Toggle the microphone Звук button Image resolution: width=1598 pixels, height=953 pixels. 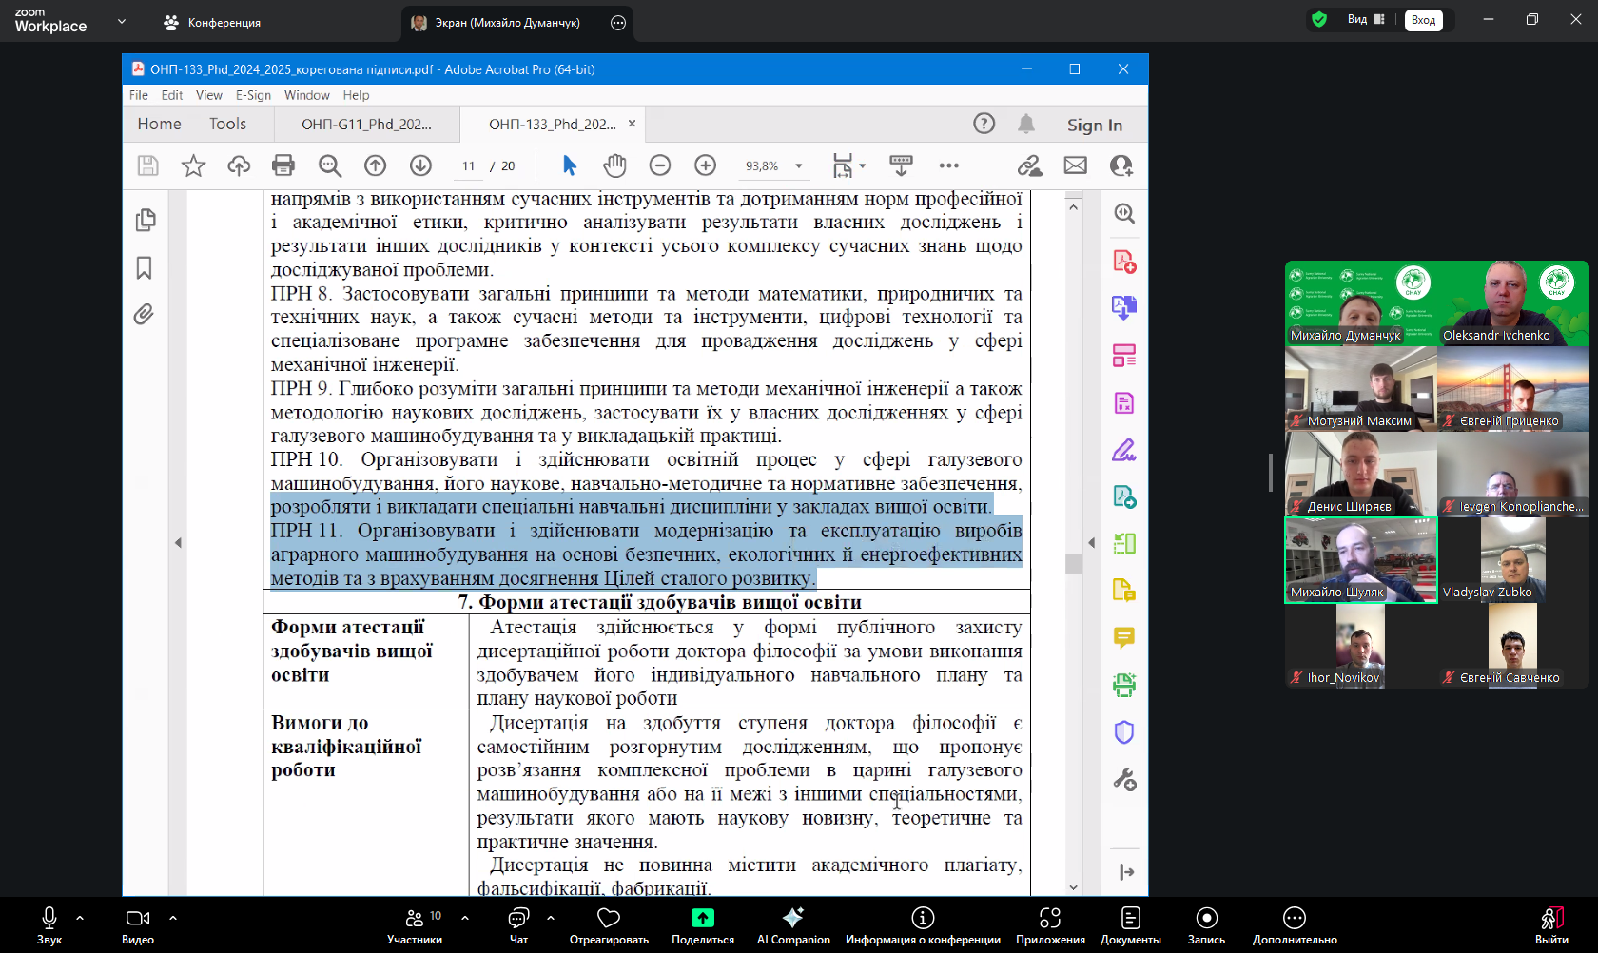tap(49, 924)
